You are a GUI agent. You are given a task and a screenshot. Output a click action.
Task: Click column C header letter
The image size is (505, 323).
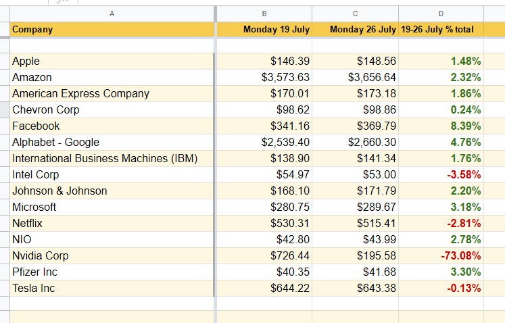[355, 14]
